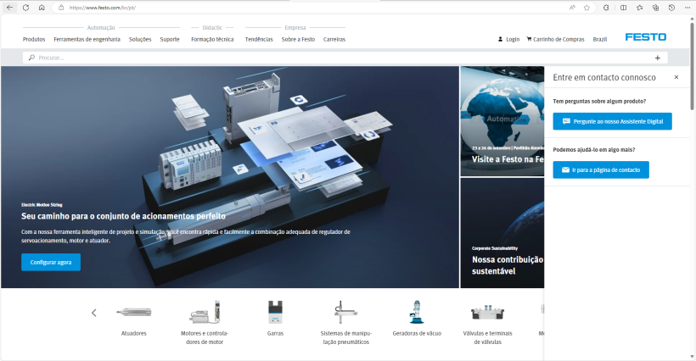Viewport: 696px width, 361px height.
Task: Select Garras product icon
Action: coord(275,312)
